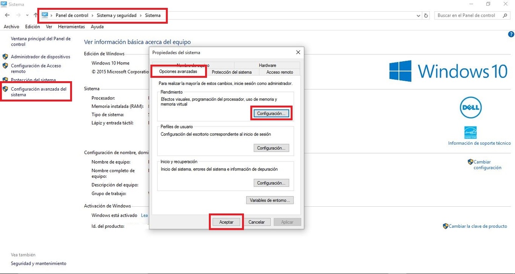
Task: Open Configuración de Acceso remoto
Action: pyautogui.click(x=36, y=69)
